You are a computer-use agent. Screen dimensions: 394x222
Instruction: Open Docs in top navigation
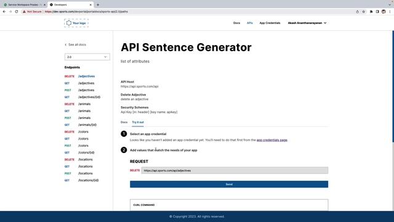click(236, 23)
